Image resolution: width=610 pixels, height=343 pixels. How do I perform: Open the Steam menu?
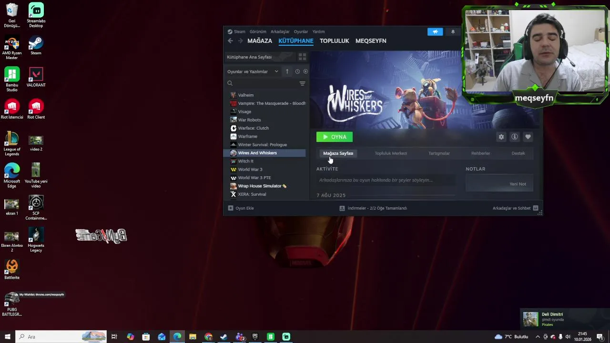236,32
